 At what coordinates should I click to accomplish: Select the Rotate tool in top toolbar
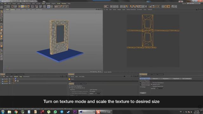tap(25, 6)
